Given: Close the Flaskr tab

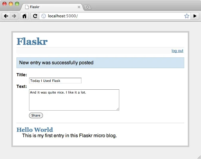Looking at the screenshot, I should (79, 7).
